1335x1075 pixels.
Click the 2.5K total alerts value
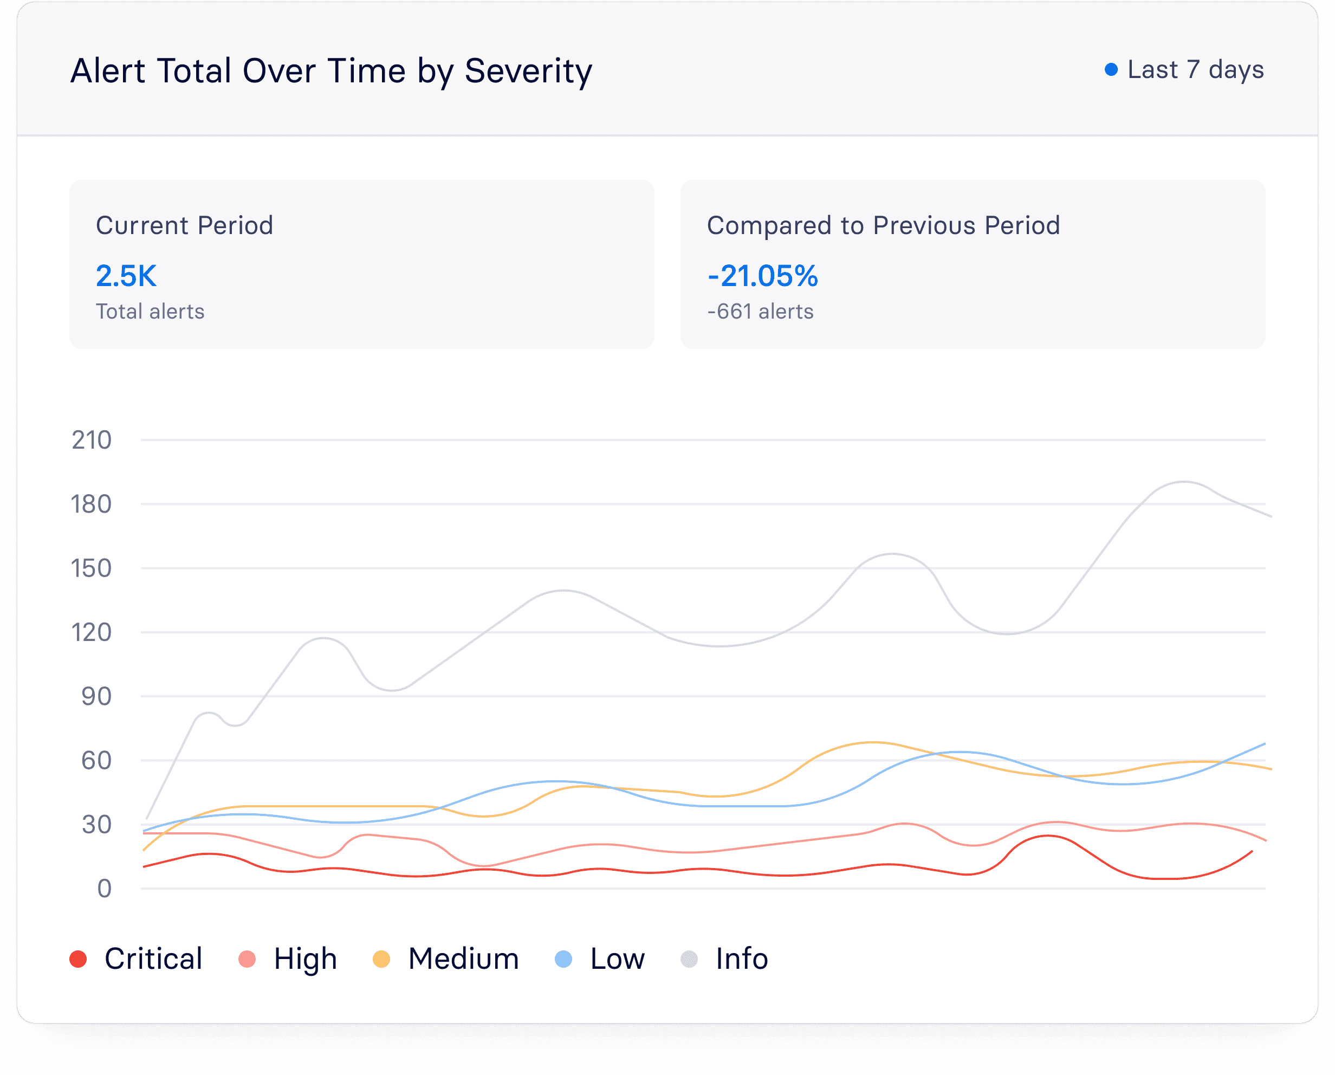(126, 276)
